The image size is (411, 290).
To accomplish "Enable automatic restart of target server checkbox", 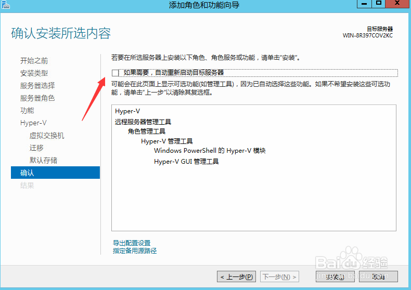I will pos(115,73).
